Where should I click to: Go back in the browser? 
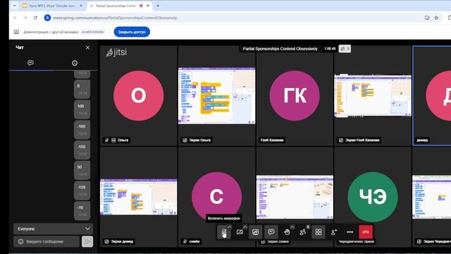tap(15, 18)
